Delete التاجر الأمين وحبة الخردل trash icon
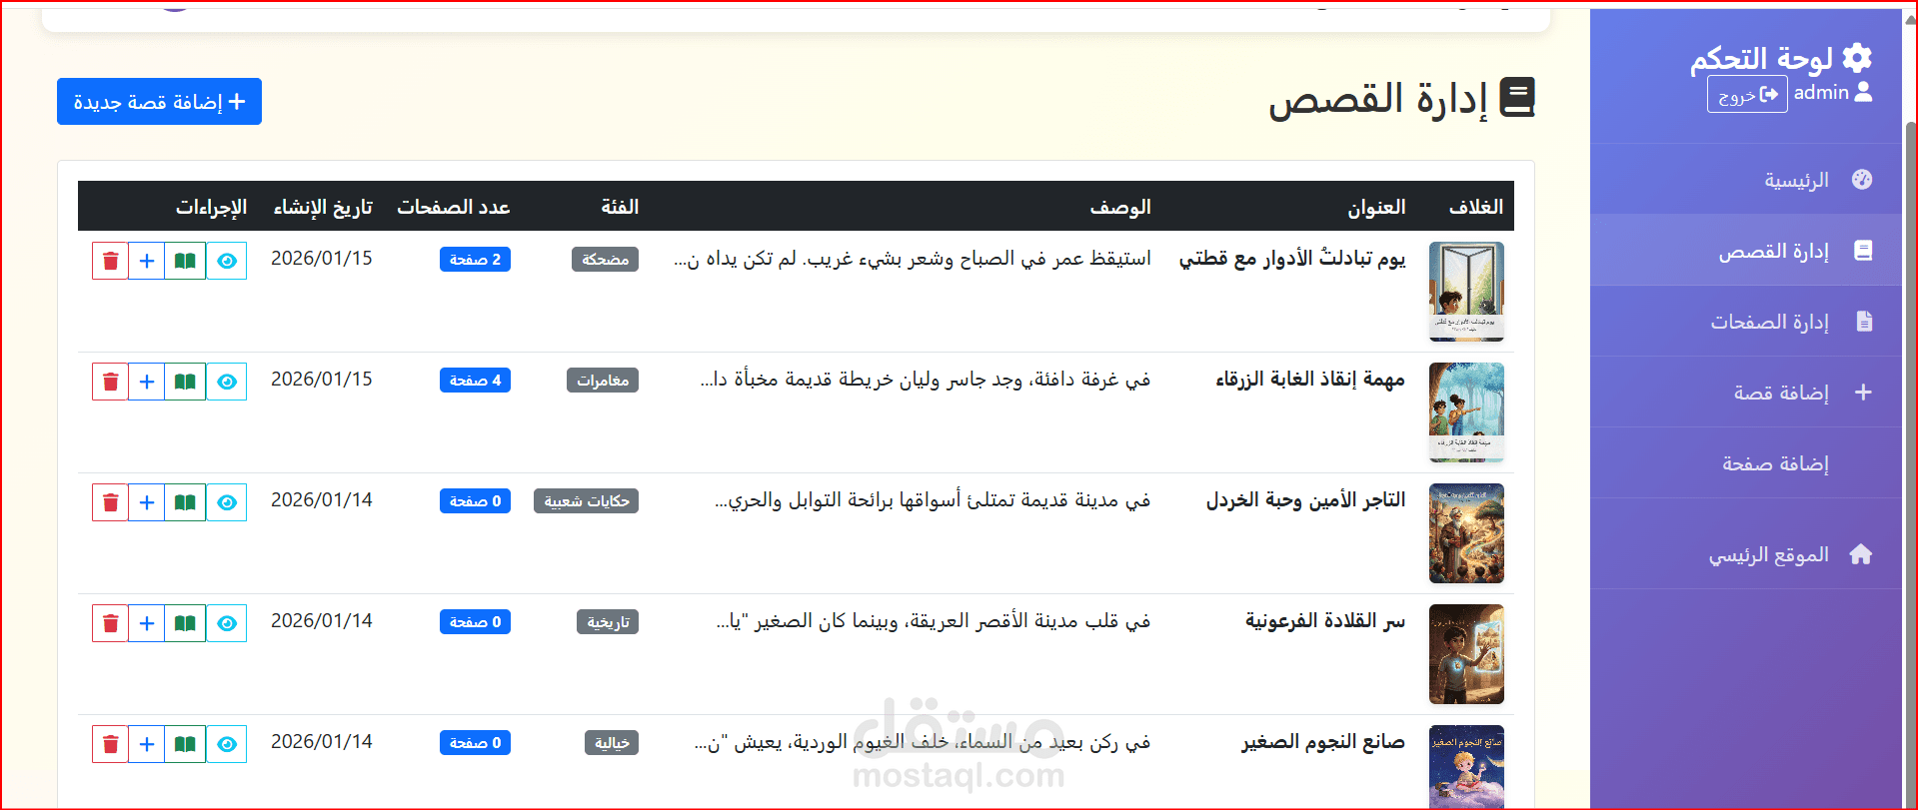Viewport: 1918px width, 810px height. pos(110,502)
